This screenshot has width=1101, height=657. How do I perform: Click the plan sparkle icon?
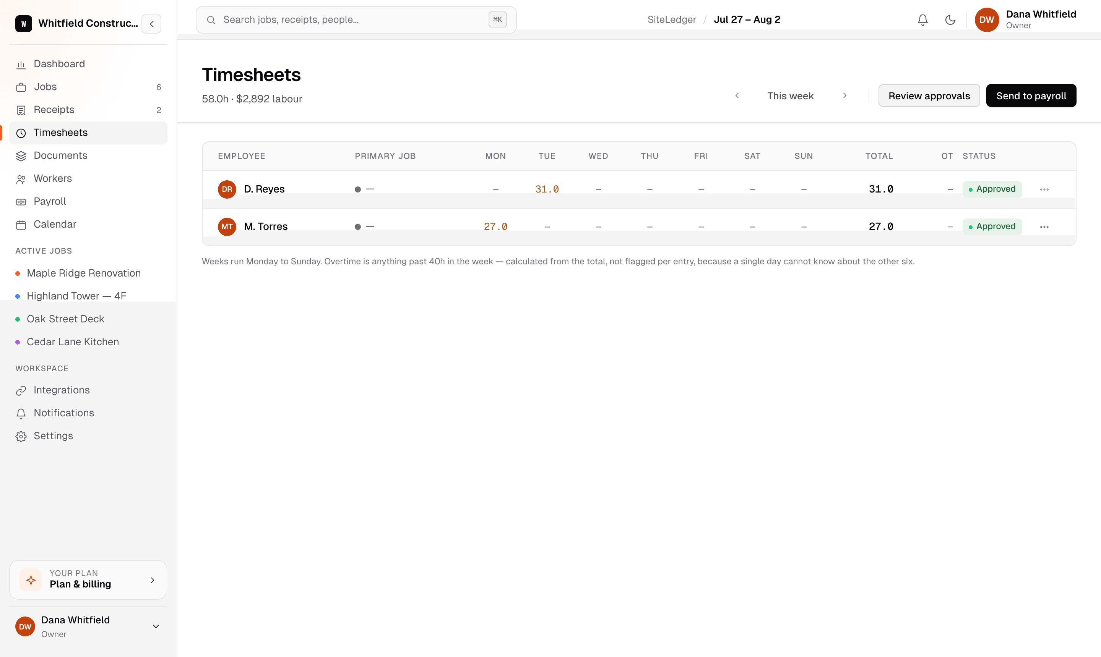(x=31, y=580)
